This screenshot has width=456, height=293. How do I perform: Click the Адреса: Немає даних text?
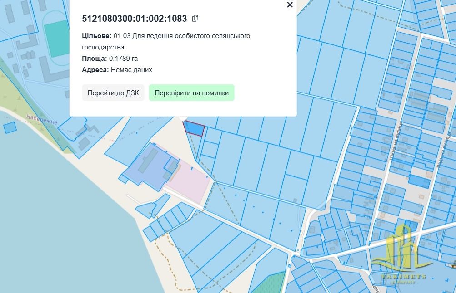(x=117, y=70)
